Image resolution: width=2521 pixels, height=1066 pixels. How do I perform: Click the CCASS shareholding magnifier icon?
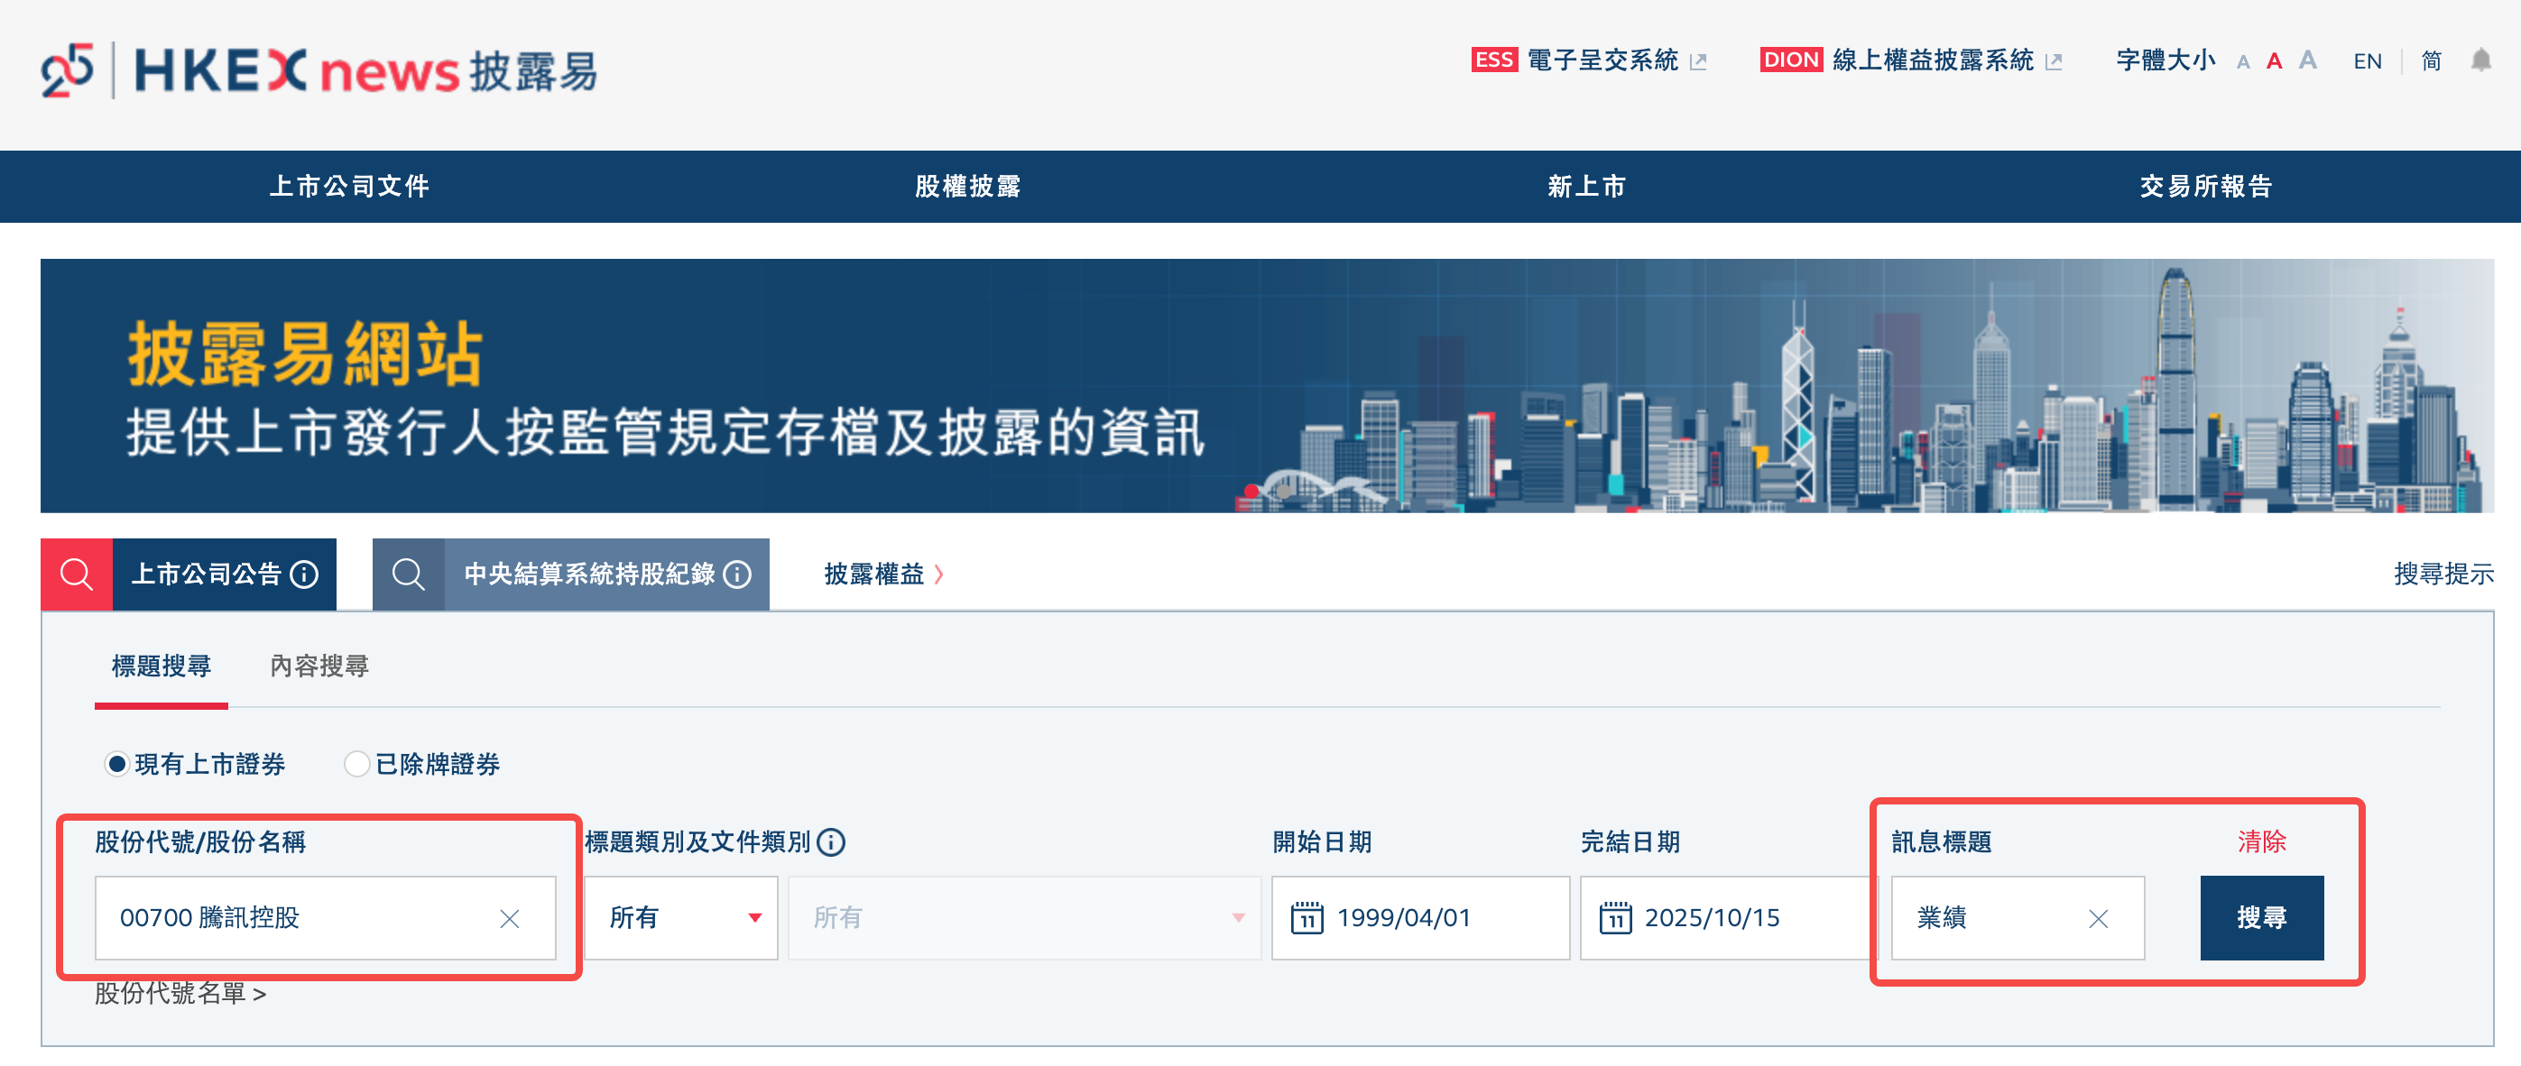(x=408, y=574)
